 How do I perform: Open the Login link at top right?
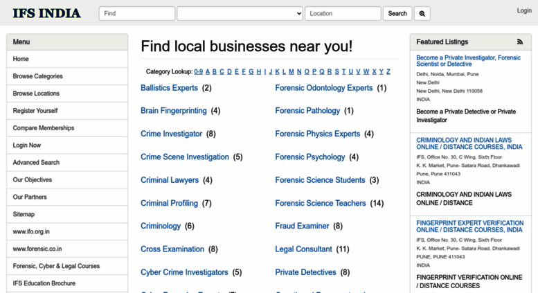click(524, 10)
